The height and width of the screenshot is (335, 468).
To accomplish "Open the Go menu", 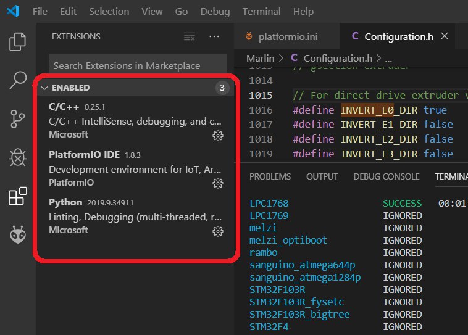I will (x=181, y=12).
